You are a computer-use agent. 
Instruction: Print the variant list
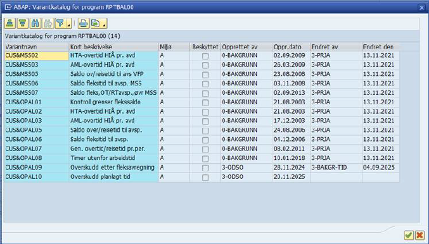[x=83, y=23]
